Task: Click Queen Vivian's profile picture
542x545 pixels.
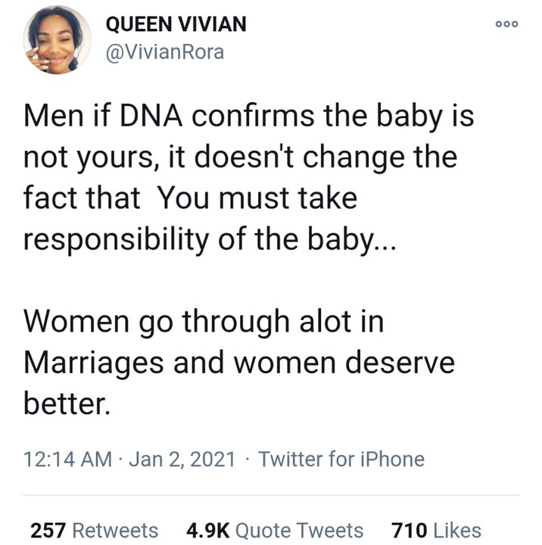Action: (x=58, y=42)
